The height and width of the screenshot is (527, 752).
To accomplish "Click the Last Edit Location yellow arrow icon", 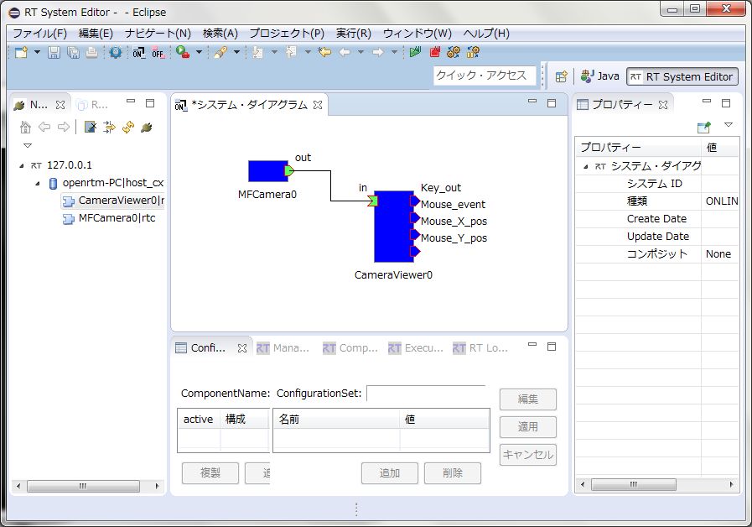I will click(x=324, y=52).
